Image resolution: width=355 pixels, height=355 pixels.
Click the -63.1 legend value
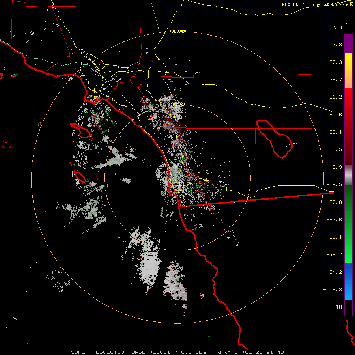pos(334,237)
